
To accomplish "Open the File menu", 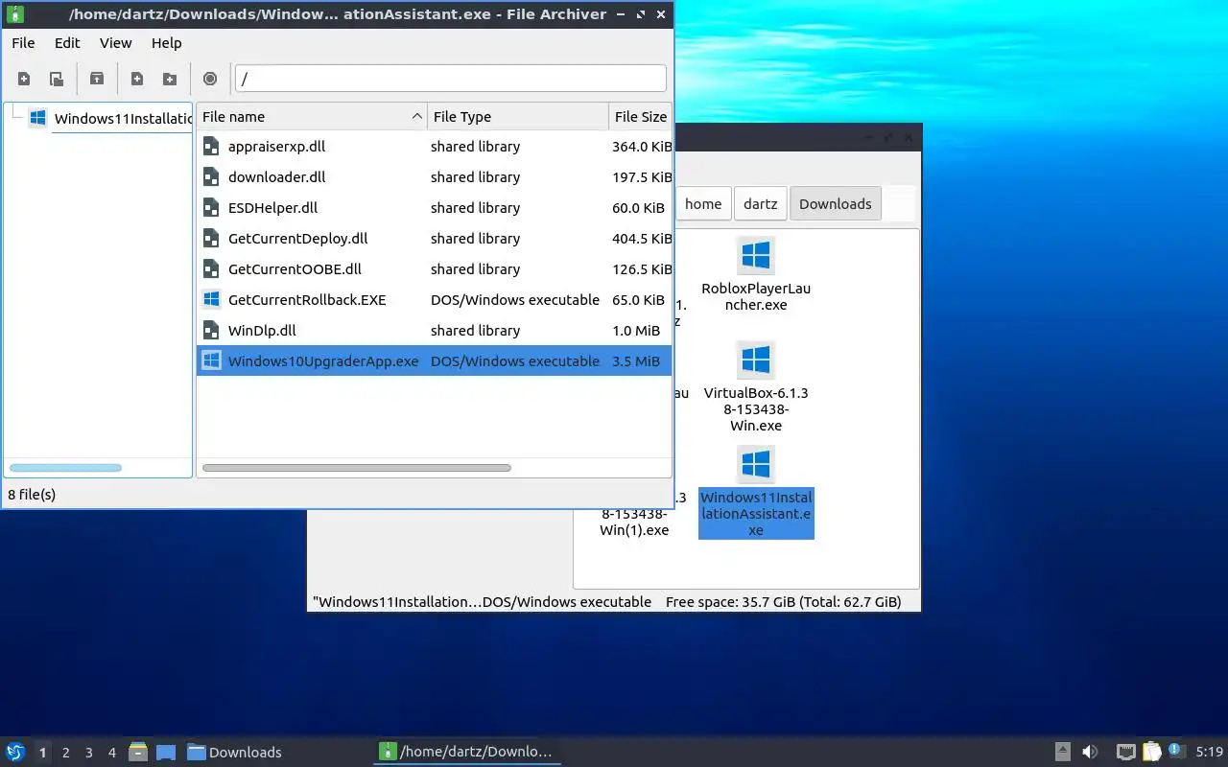I will click(x=23, y=43).
